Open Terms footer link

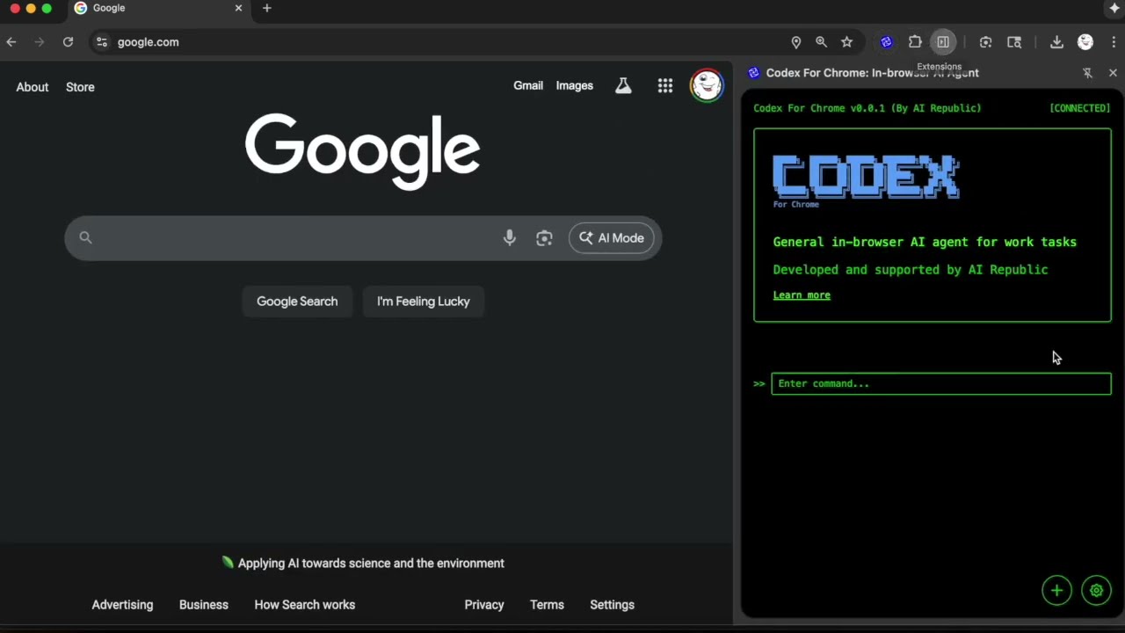click(547, 605)
